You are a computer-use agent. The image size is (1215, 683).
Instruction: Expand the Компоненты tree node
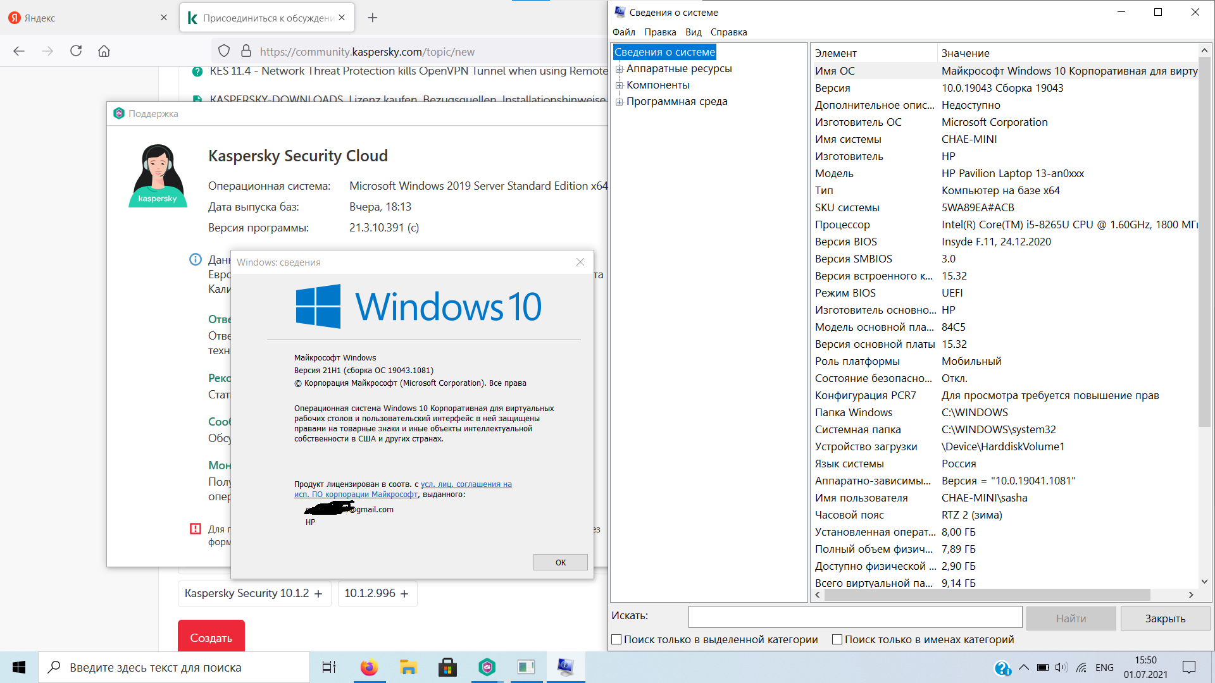[x=620, y=85]
